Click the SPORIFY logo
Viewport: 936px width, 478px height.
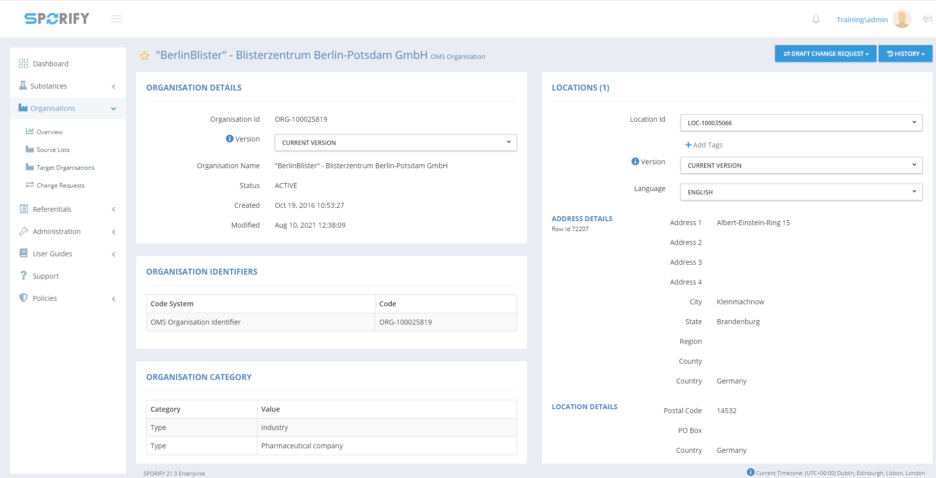point(57,19)
